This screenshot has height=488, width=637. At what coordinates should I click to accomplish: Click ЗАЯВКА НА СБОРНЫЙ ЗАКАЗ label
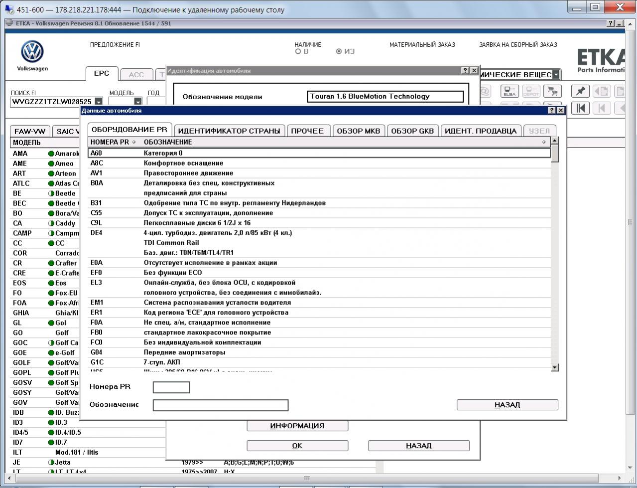click(518, 45)
